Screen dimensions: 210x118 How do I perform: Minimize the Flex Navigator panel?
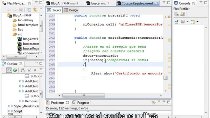36,2
